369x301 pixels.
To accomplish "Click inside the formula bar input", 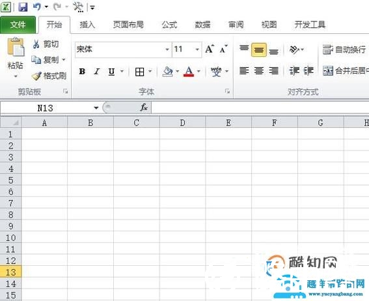I will pos(260,108).
